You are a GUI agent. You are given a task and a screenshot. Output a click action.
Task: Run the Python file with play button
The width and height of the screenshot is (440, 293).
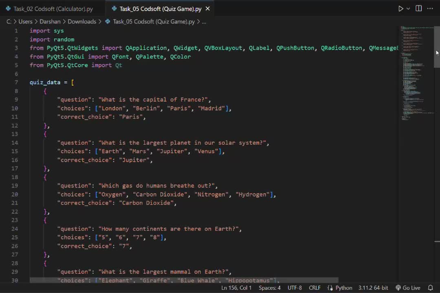[x=400, y=9]
